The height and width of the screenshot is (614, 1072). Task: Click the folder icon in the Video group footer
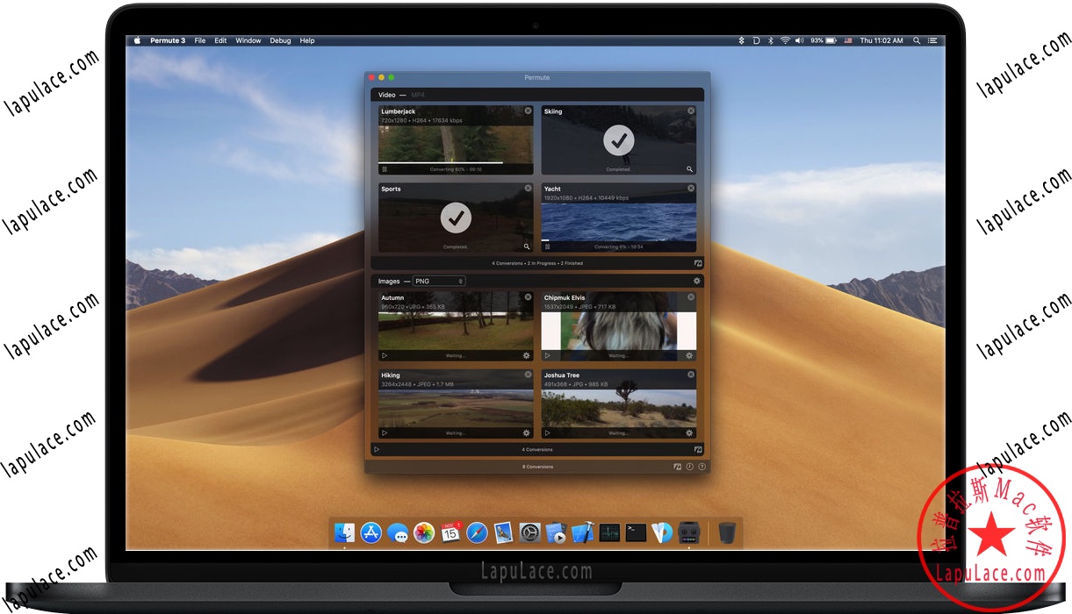click(x=697, y=262)
